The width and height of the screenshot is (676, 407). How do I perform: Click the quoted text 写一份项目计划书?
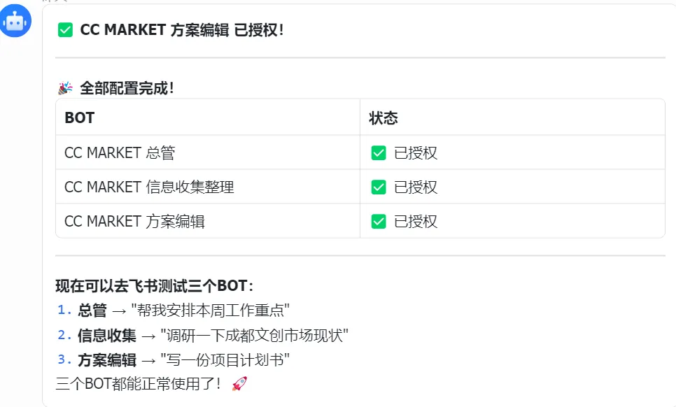pyautogui.click(x=225, y=360)
